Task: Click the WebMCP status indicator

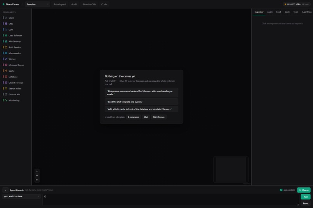Action: [x=297, y=4]
